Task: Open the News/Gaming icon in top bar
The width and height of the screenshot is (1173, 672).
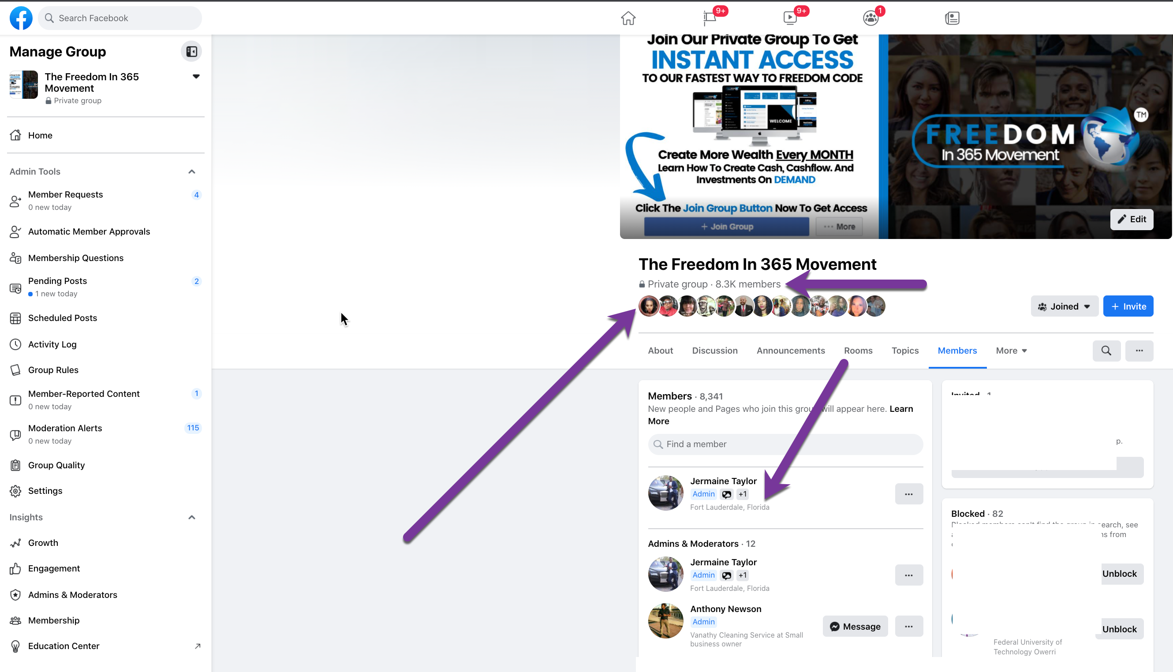Action: [x=952, y=18]
